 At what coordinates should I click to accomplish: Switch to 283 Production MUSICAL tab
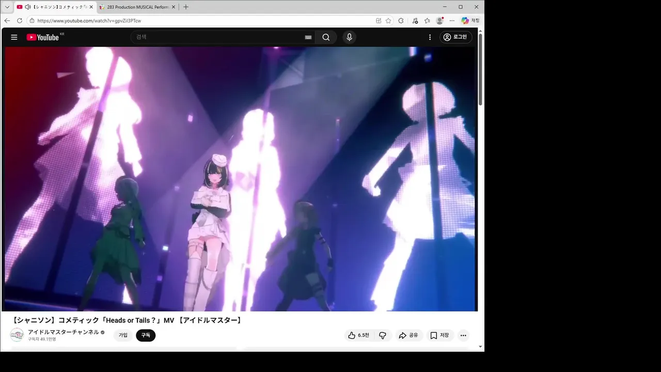pos(138,7)
